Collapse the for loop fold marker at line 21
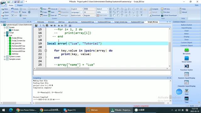The height and width of the screenshot is (113, 201). click(x=46, y=51)
